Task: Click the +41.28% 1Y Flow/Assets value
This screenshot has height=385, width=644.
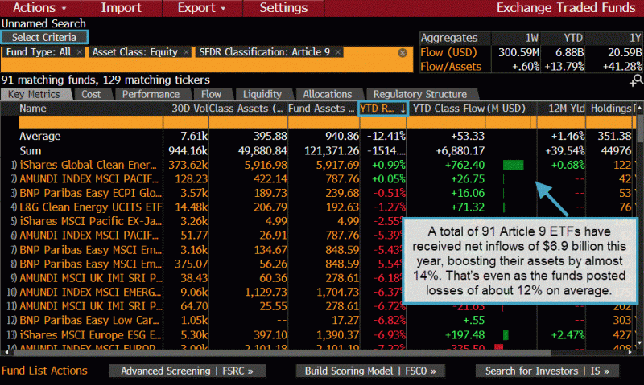Action: click(621, 67)
